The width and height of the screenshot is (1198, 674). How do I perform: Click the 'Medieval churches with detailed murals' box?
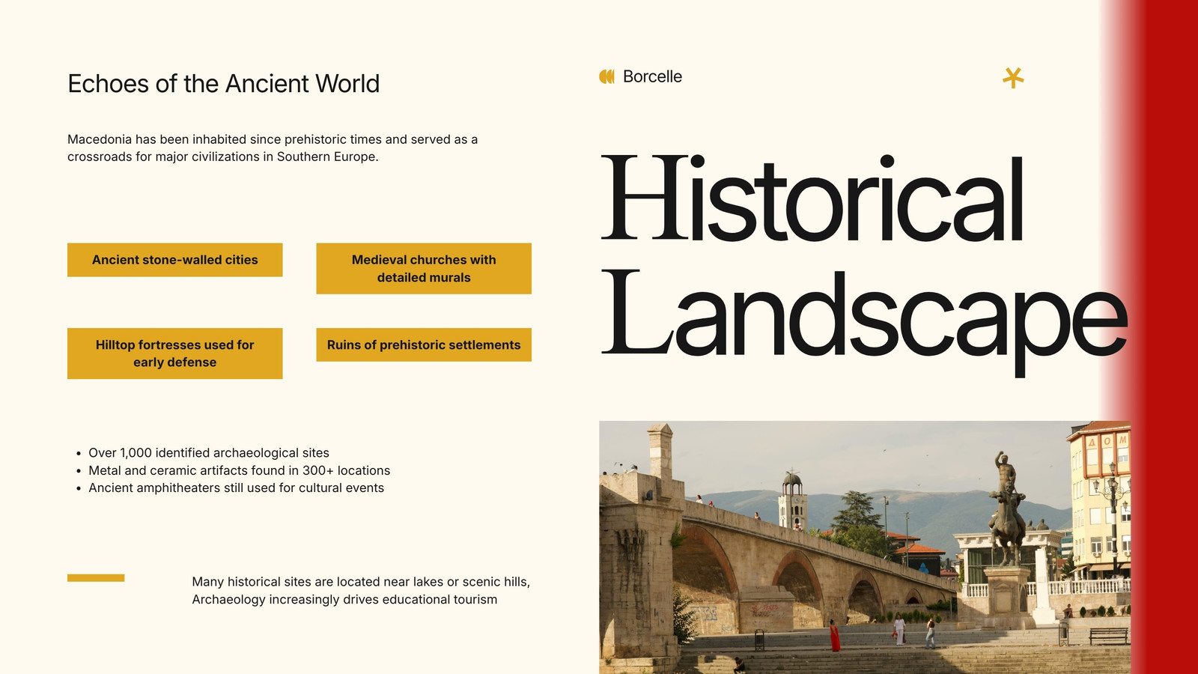tap(424, 268)
